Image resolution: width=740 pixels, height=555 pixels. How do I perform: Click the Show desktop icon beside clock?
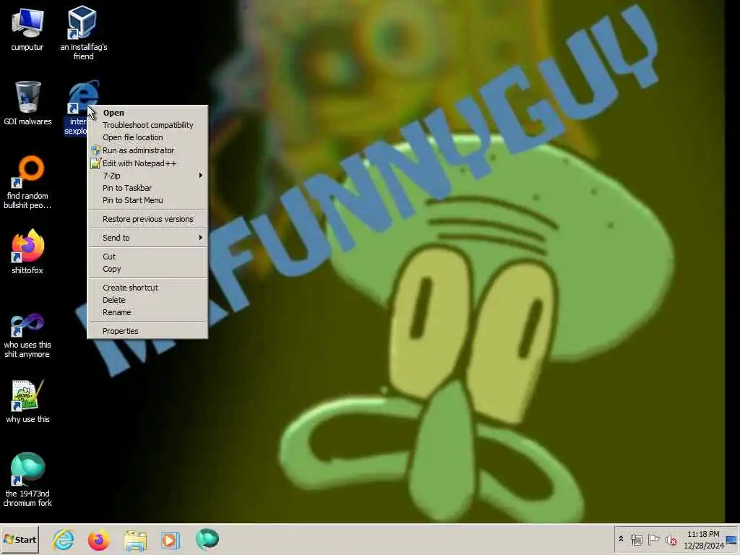pos(731,539)
